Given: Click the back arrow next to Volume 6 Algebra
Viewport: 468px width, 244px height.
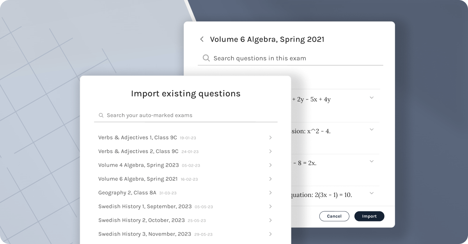Looking at the screenshot, I should (x=202, y=39).
